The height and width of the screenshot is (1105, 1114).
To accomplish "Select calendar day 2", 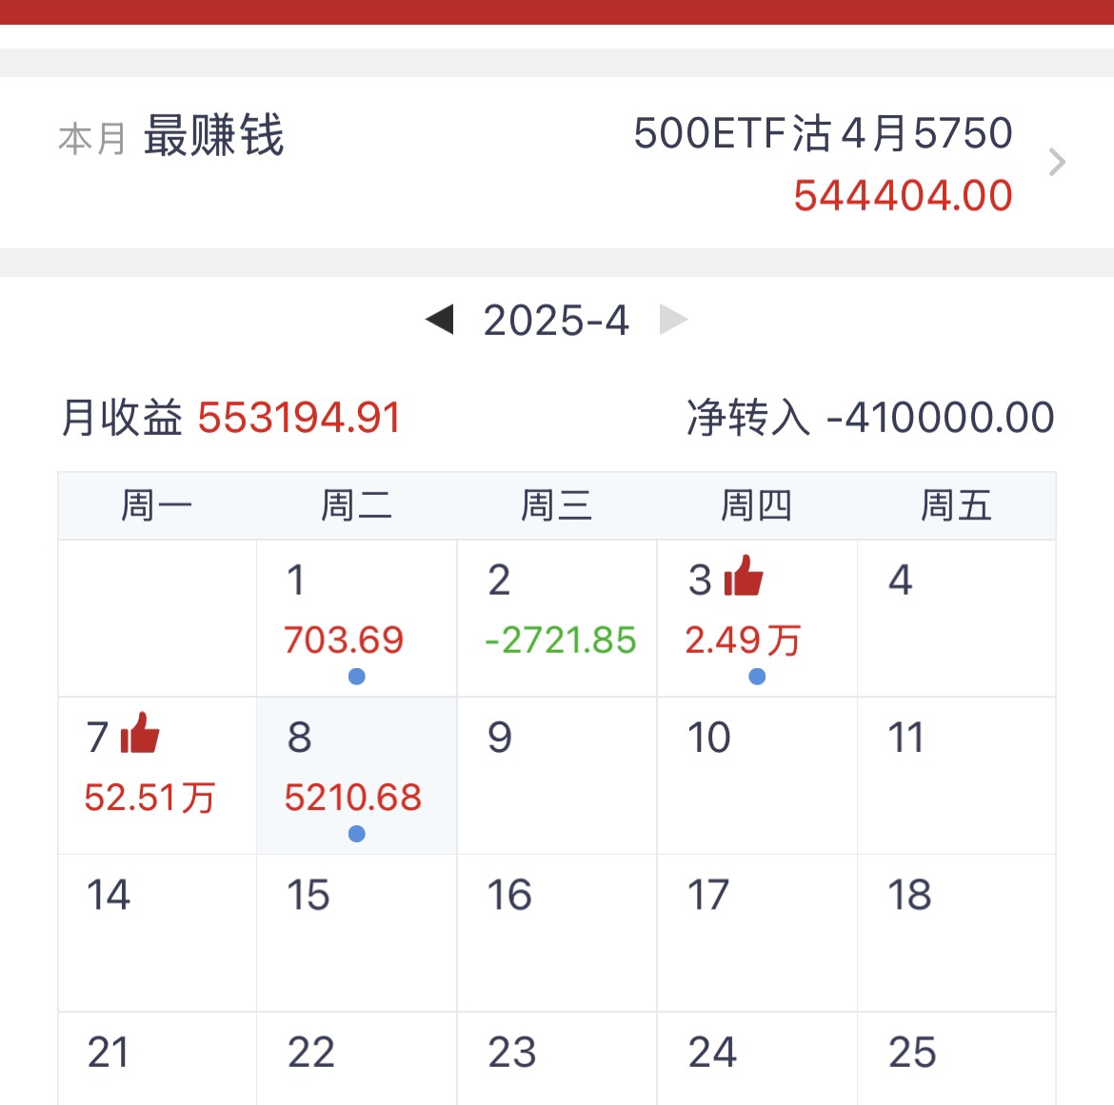I will [x=557, y=618].
